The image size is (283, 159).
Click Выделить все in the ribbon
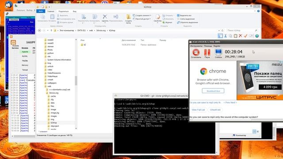(184, 15)
